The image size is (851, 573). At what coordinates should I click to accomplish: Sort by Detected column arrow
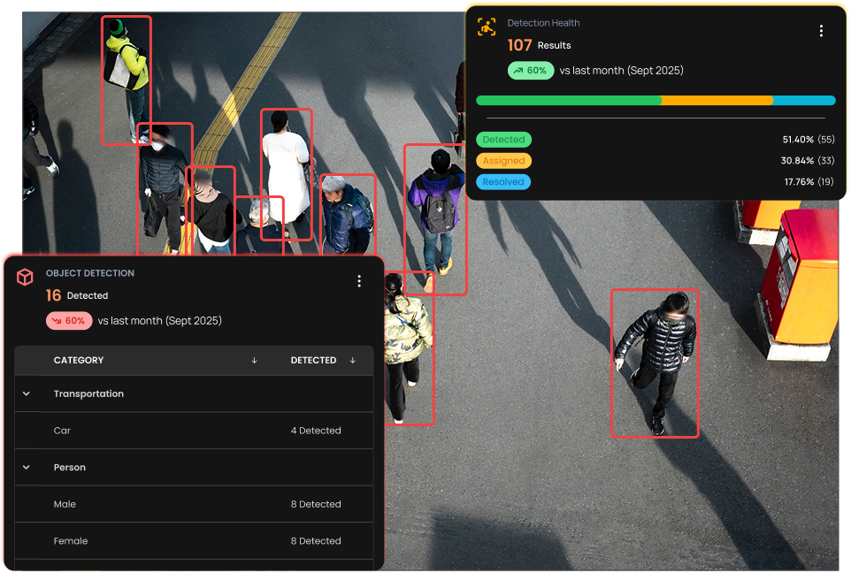[x=352, y=361]
